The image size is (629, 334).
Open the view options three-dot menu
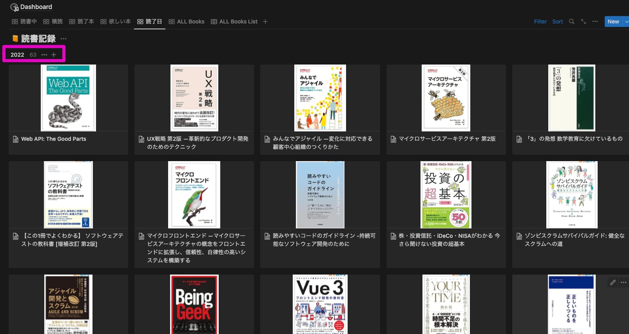(x=595, y=22)
